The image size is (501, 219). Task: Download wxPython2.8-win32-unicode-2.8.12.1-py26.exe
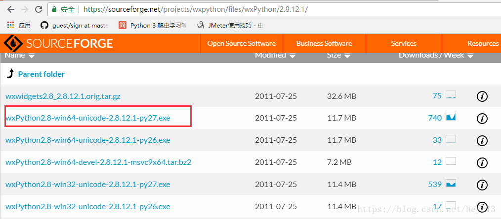click(x=88, y=207)
